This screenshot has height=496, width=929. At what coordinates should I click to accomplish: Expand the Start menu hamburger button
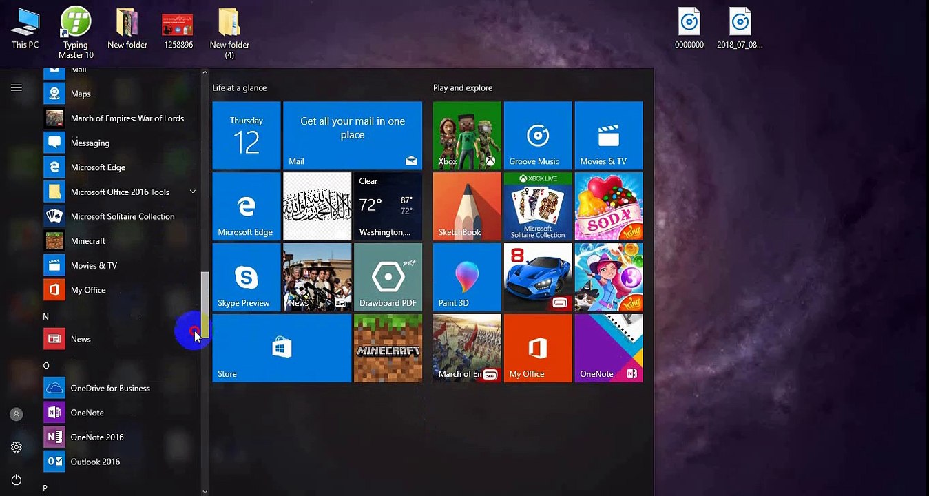(x=17, y=87)
